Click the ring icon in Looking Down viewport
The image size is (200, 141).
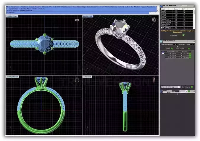pyautogui.click(x=77, y=20)
